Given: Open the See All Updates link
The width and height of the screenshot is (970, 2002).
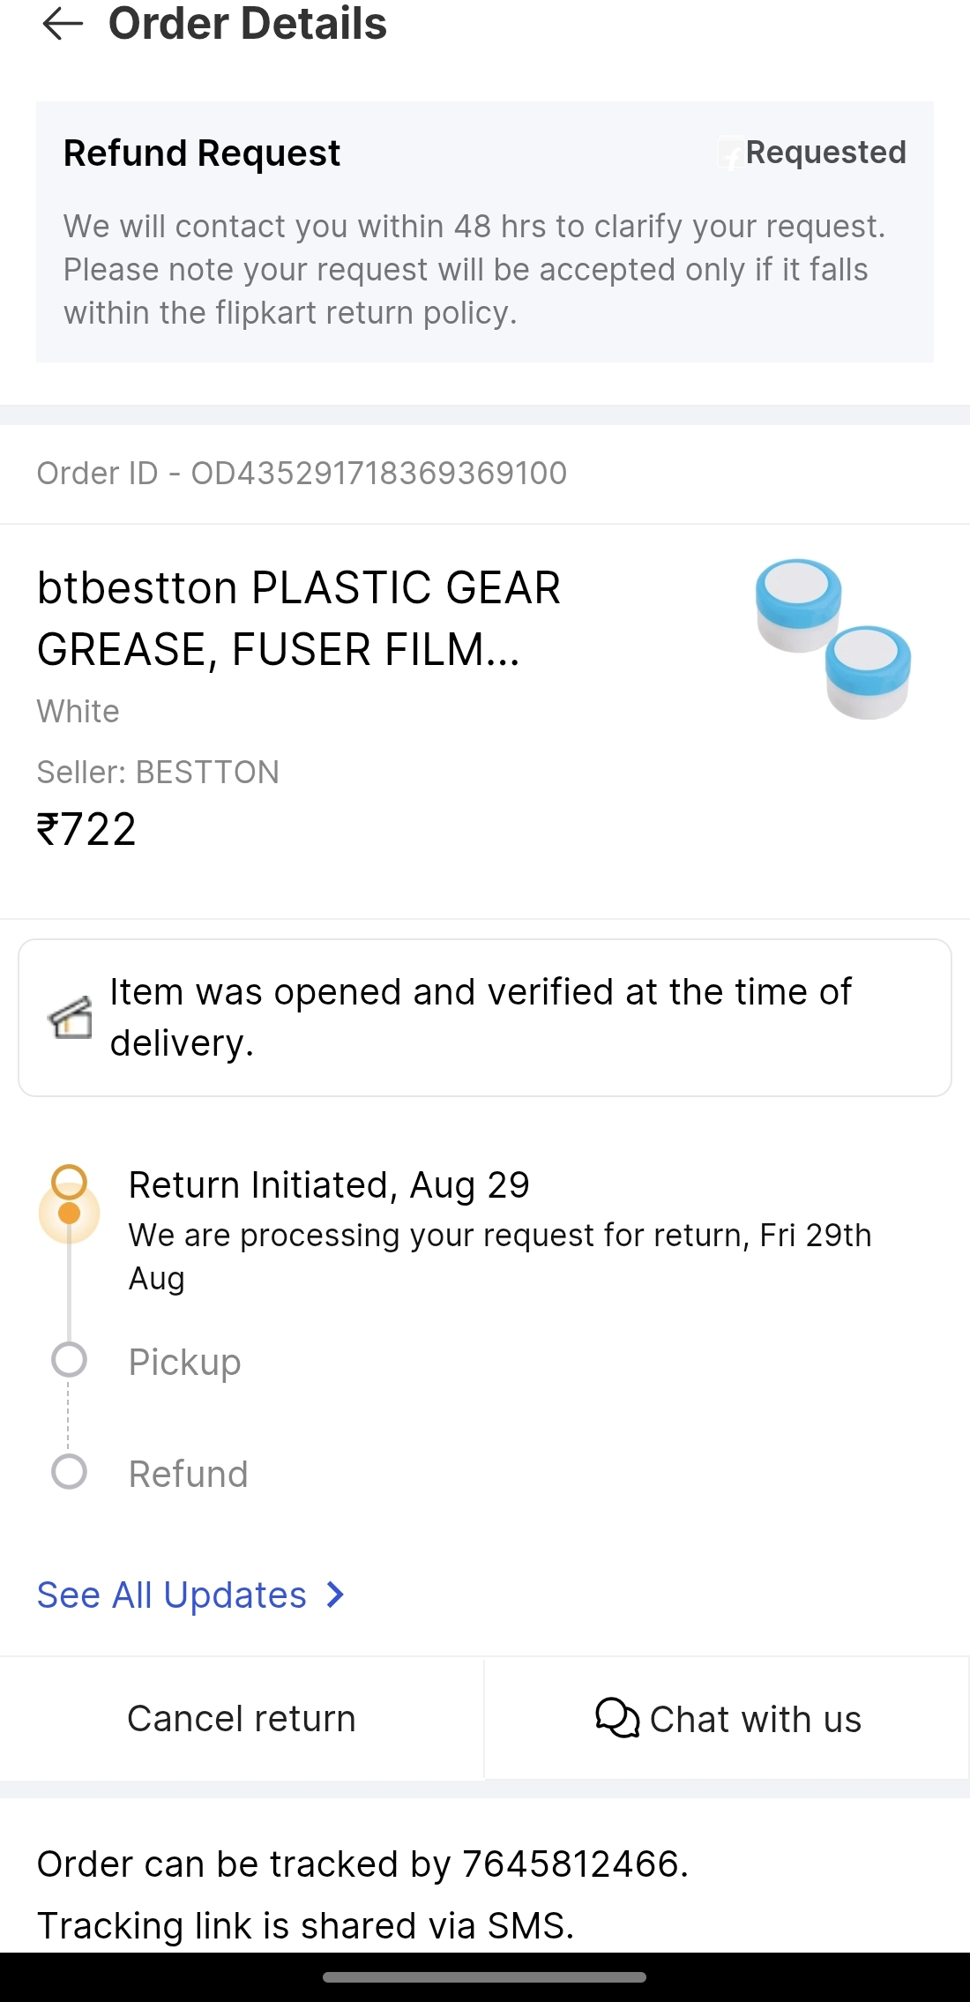Looking at the screenshot, I should tap(172, 1595).
